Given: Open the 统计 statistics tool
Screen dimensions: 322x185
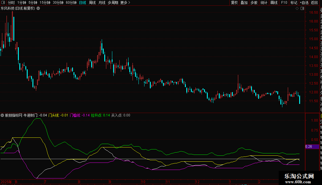Looking at the screenshot, I should (x=264, y=3).
